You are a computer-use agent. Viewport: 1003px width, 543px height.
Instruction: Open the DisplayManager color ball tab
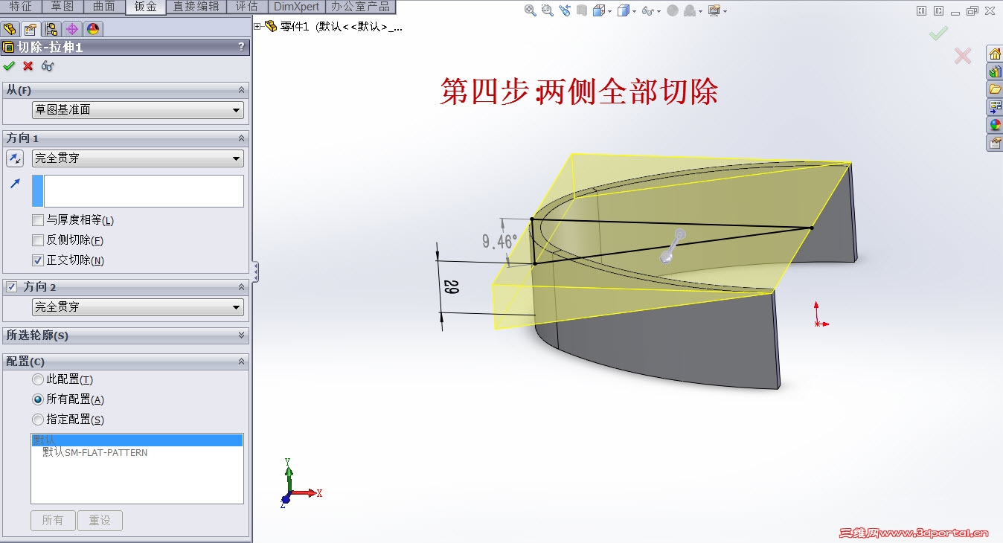(93, 29)
